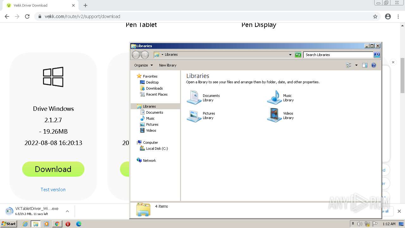Click the change view icon in Explorer toolbar
Viewport: 405px width, 228px height.
coord(349,65)
